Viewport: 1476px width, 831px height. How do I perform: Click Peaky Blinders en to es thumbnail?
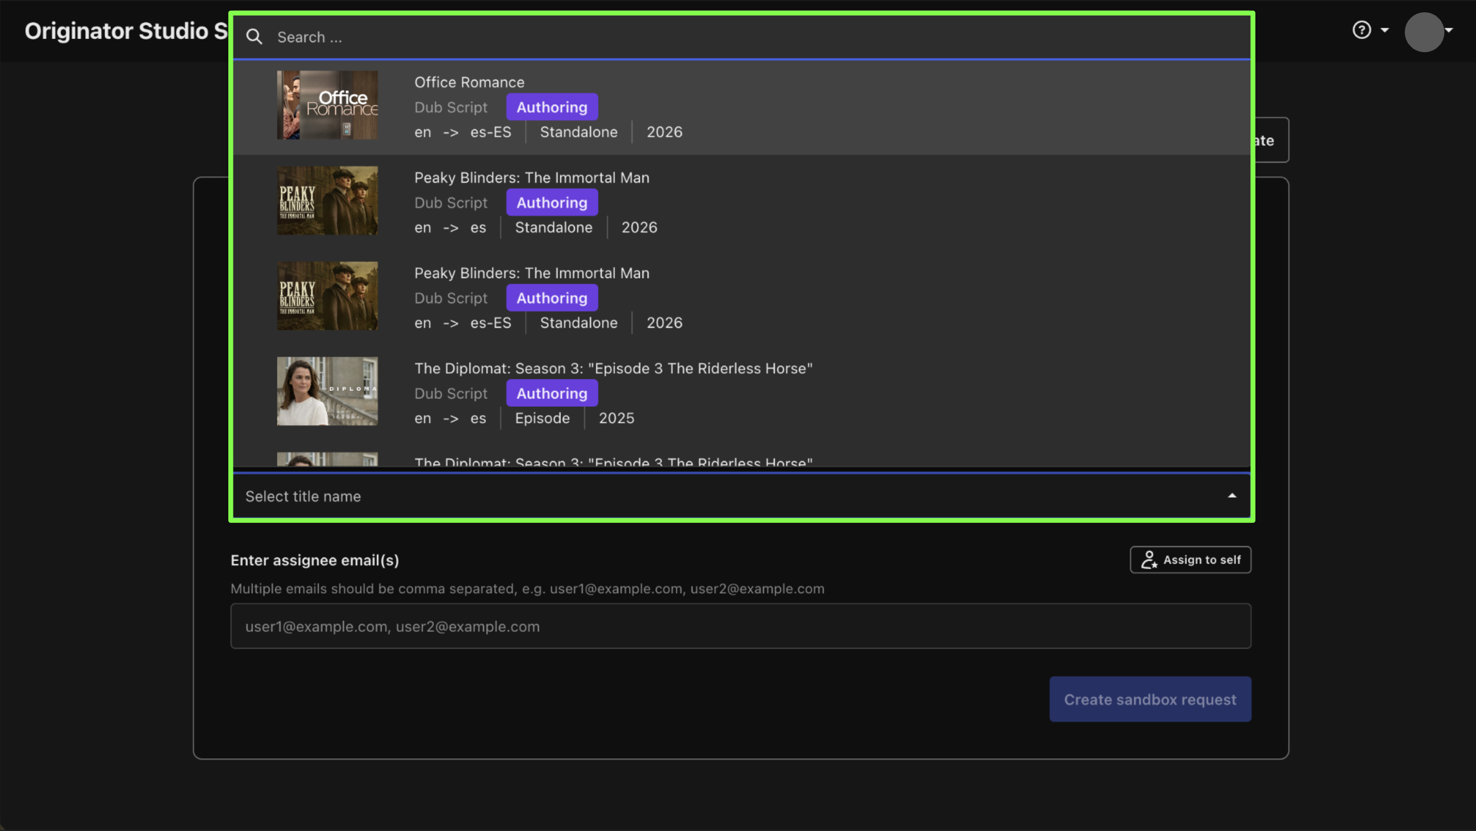click(327, 200)
